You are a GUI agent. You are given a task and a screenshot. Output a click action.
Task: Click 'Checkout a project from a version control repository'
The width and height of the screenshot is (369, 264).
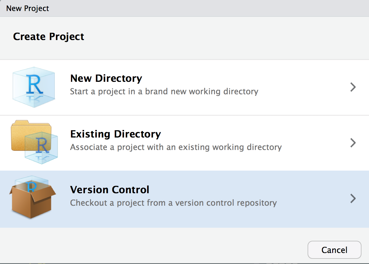[173, 203]
